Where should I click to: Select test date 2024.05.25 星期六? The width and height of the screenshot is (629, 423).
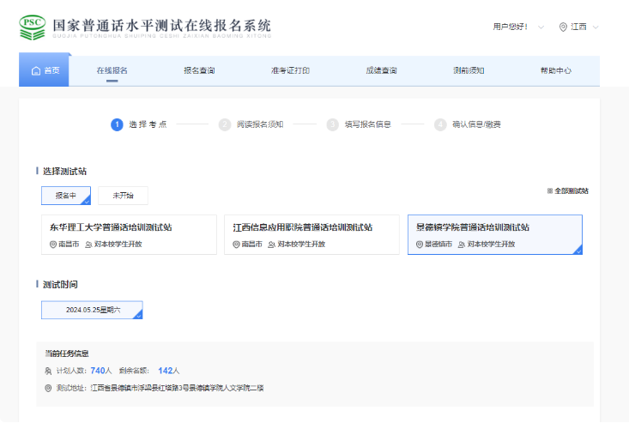[92, 310]
